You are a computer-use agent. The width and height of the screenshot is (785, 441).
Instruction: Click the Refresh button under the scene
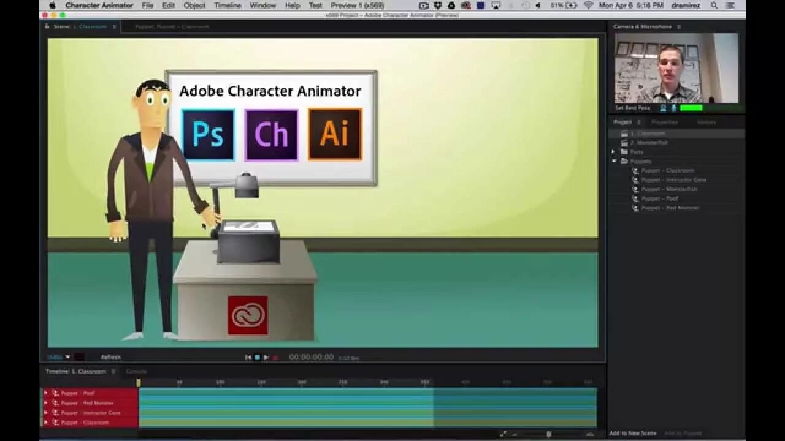111,357
